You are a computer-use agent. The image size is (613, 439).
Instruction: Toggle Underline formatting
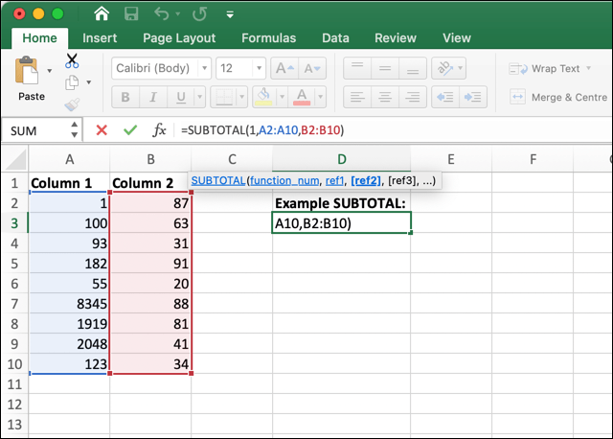(x=181, y=97)
